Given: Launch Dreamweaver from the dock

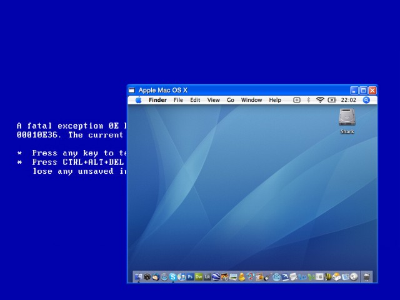Looking at the screenshot, I should [x=199, y=276].
